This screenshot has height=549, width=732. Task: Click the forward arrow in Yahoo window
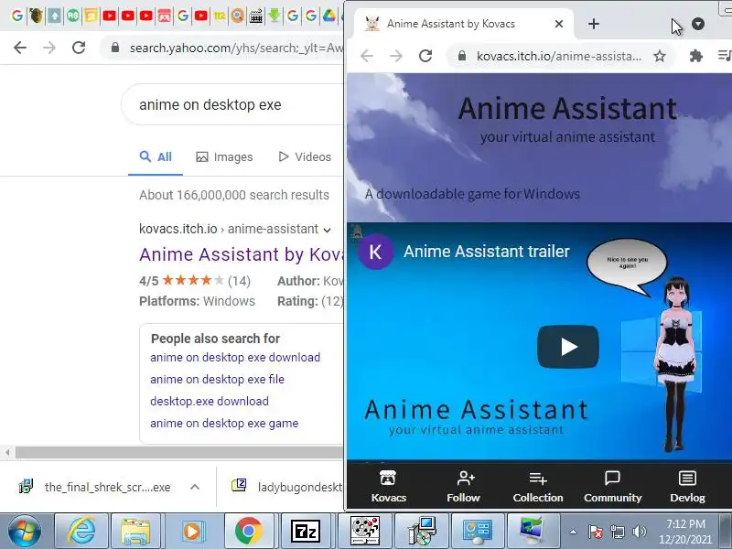click(49, 48)
